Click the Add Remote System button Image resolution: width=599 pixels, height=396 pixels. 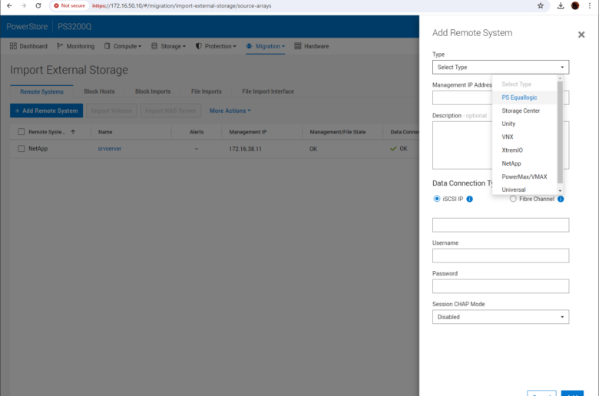[x=46, y=111]
